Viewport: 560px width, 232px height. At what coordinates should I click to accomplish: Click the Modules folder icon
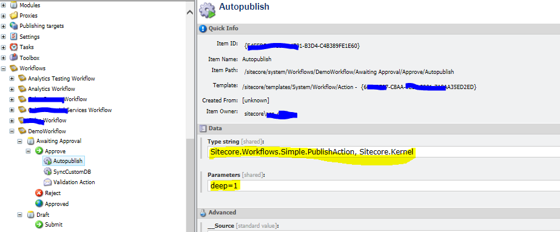tap(13, 5)
